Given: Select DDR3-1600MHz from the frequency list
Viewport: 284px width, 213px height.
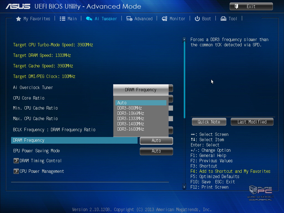Looking at the screenshot, I should pos(131,129).
